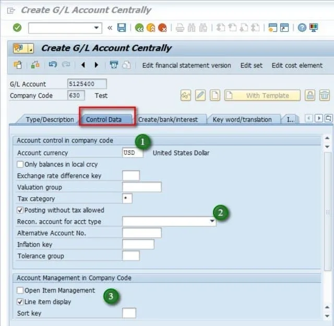The height and width of the screenshot is (326, 334).
Task: Open the Create/bank/interest tab
Action: (x=168, y=120)
